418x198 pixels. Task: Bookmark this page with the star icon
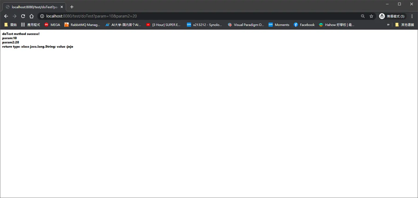(x=371, y=16)
